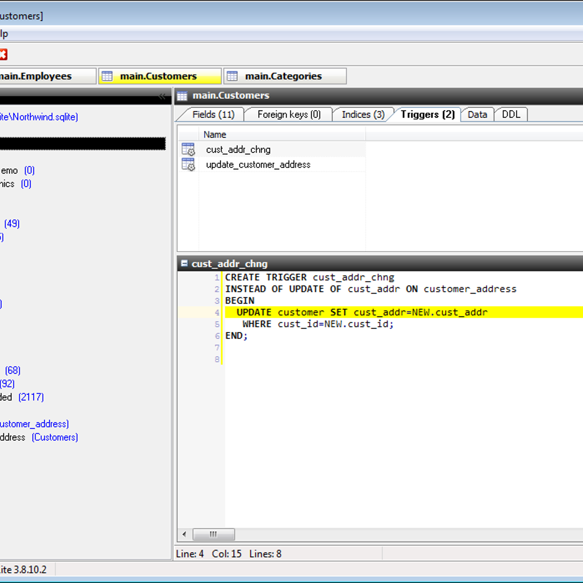583x583 pixels.
Task: Select the tree item with count (68)
Action: 12,370
